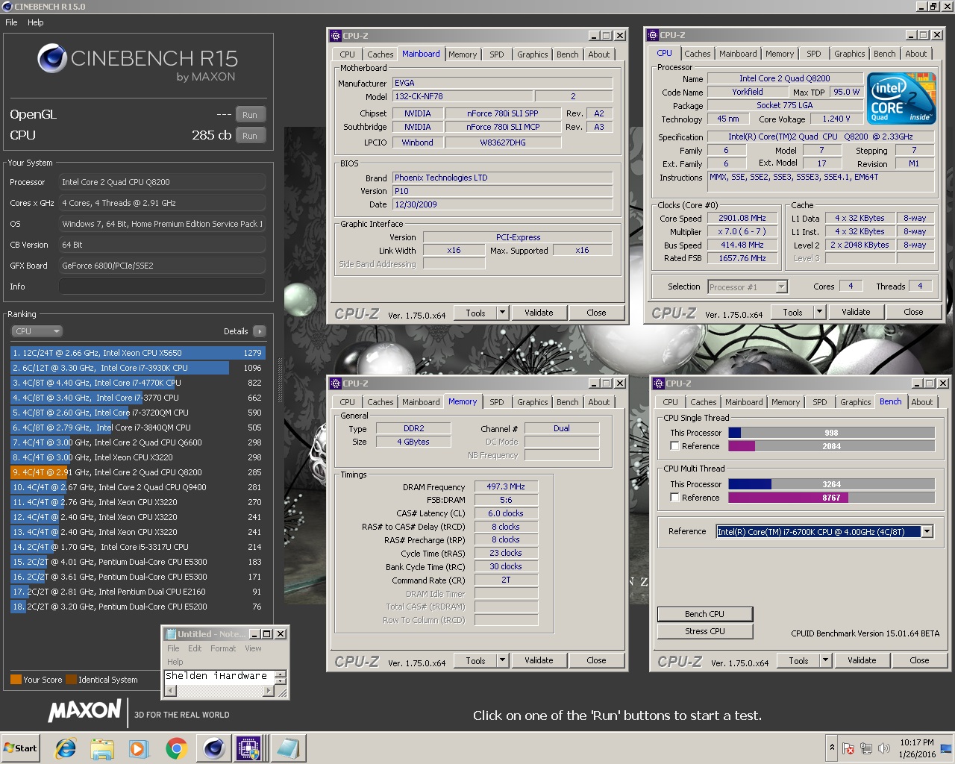Switch to CPU-Z taskbar icon

coord(249,748)
